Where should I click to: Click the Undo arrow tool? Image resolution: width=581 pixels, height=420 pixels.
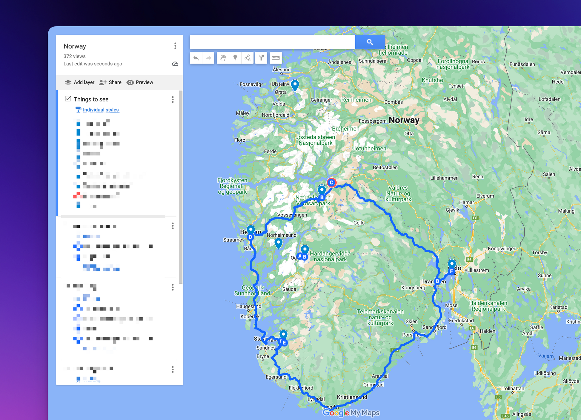click(x=196, y=58)
